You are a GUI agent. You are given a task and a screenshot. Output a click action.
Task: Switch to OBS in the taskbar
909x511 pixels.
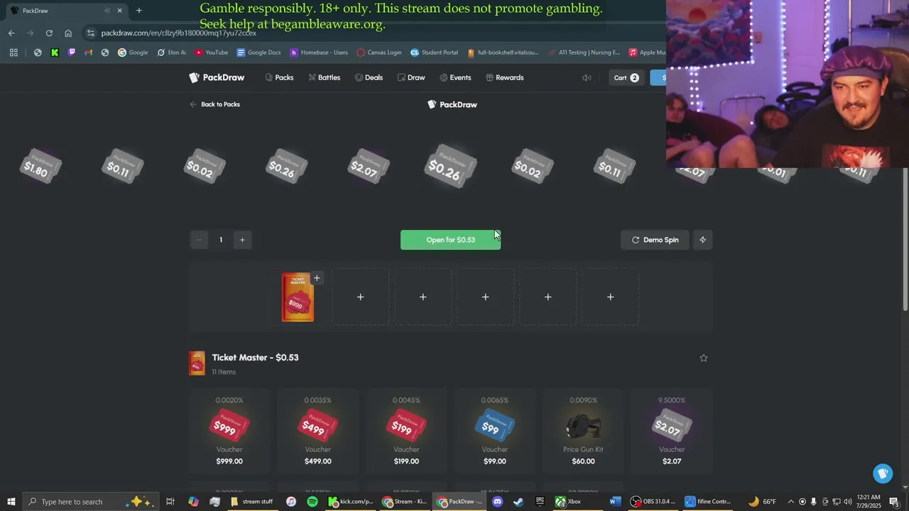coord(653,502)
